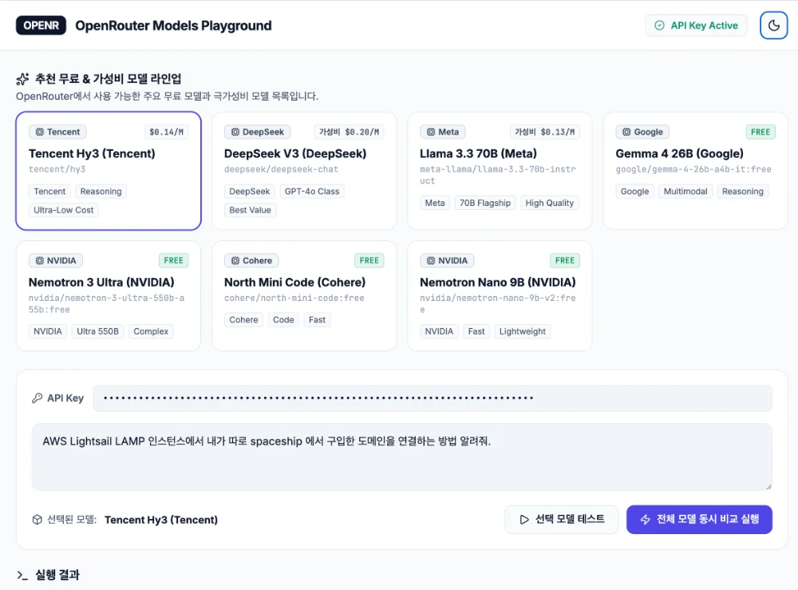The image size is (798, 590).
Task: Click the Ultra-Low Cost tag
Action: coord(64,210)
